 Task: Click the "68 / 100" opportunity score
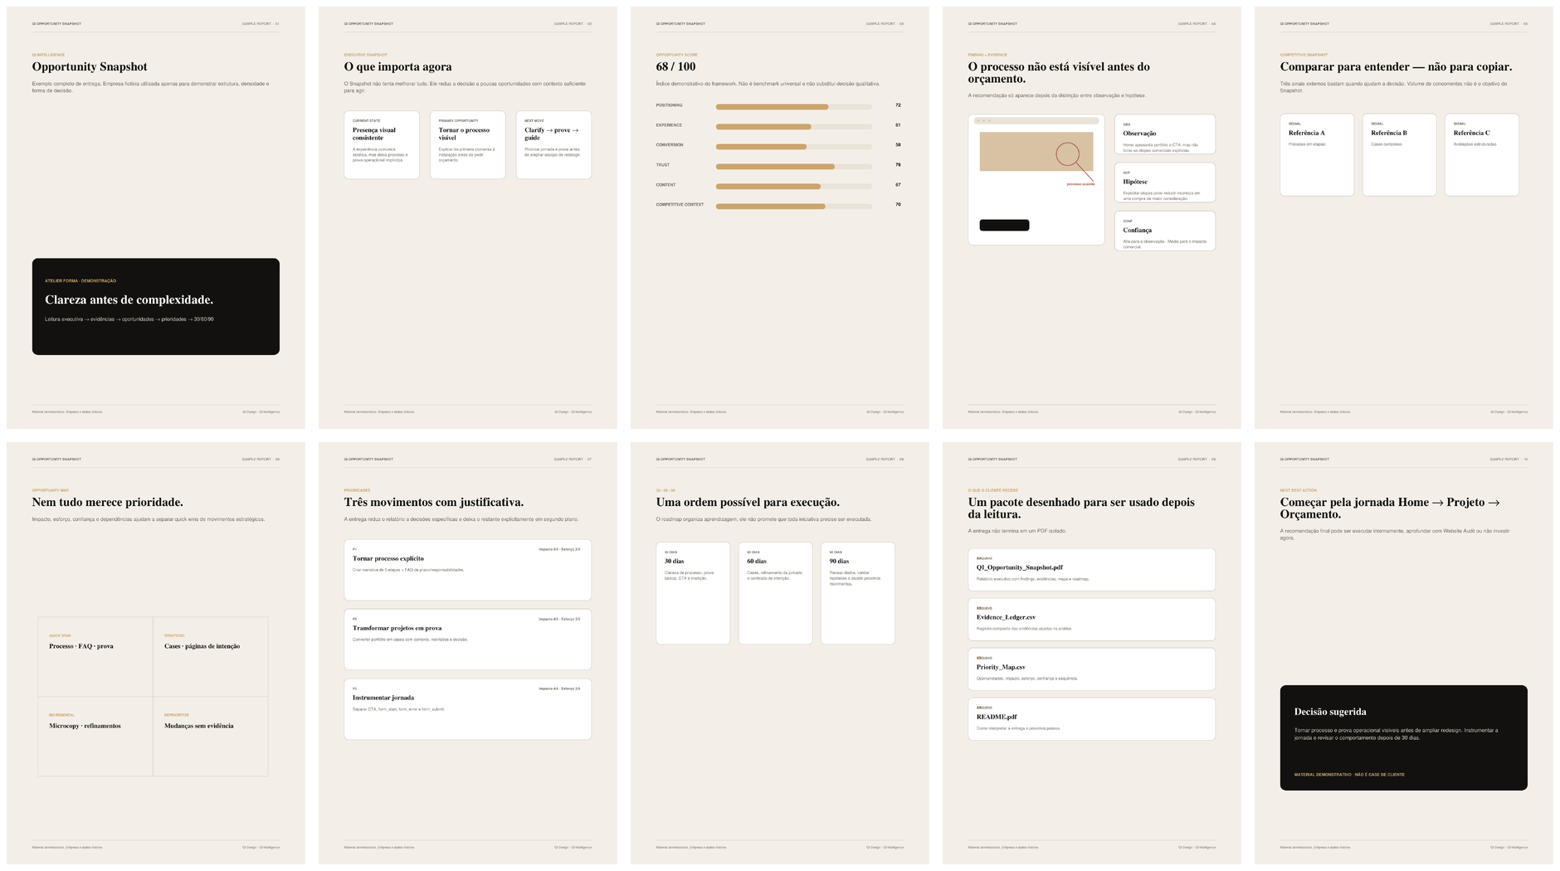pos(676,66)
